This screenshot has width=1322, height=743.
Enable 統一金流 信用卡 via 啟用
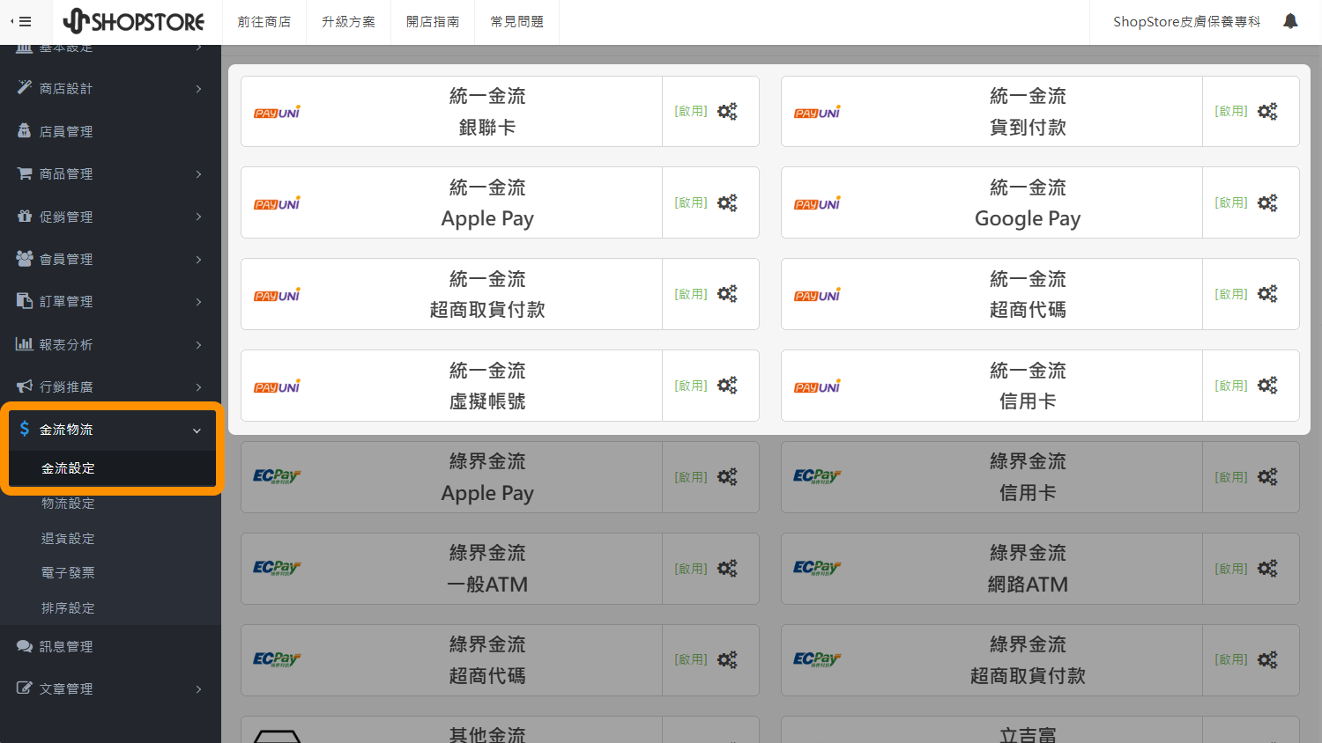click(1231, 386)
